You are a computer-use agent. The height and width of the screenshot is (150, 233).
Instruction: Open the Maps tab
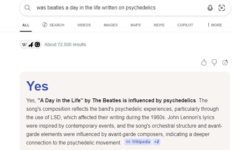[136, 25]
